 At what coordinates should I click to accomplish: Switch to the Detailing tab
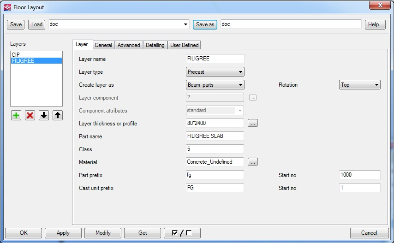coord(155,45)
